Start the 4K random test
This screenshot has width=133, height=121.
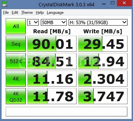(16, 78)
